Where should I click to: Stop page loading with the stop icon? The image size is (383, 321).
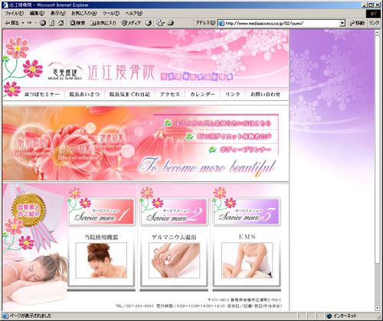coord(43,23)
